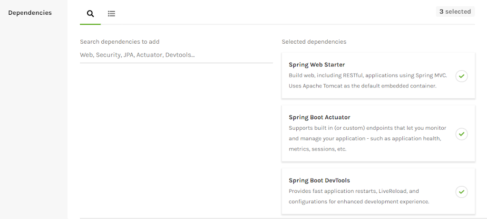Click the "Selected dependencies" heading
This screenshot has width=487, height=219.
click(x=314, y=42)
